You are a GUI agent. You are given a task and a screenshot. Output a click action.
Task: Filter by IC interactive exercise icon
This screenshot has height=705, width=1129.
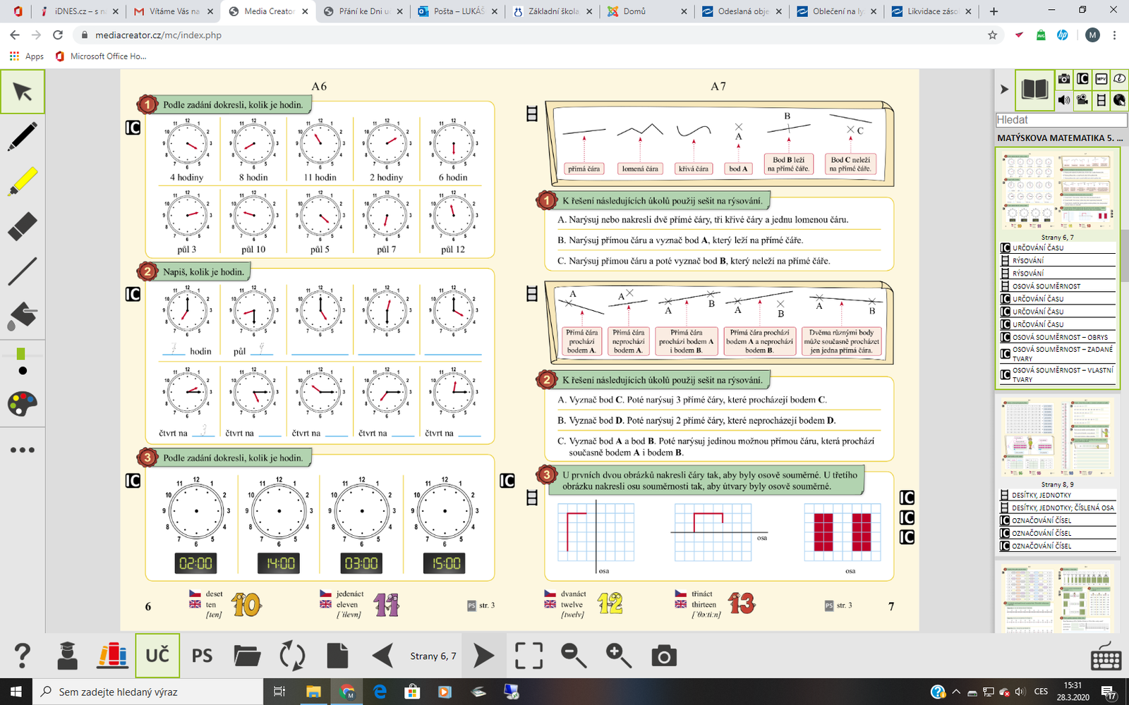pos(1082,79)
